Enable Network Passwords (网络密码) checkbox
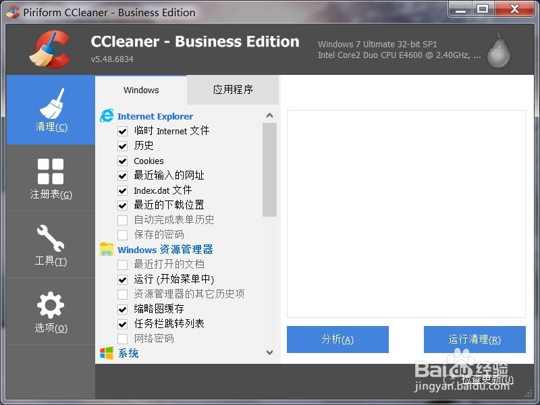 (123, 339)
